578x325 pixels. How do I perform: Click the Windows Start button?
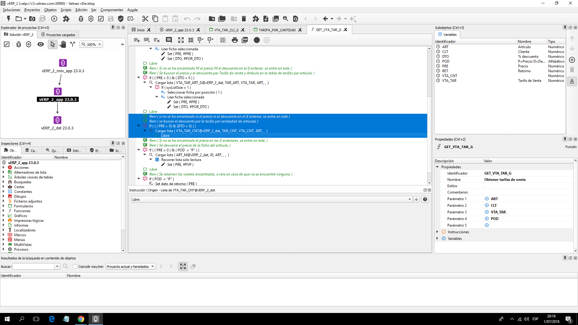[7, 319]
